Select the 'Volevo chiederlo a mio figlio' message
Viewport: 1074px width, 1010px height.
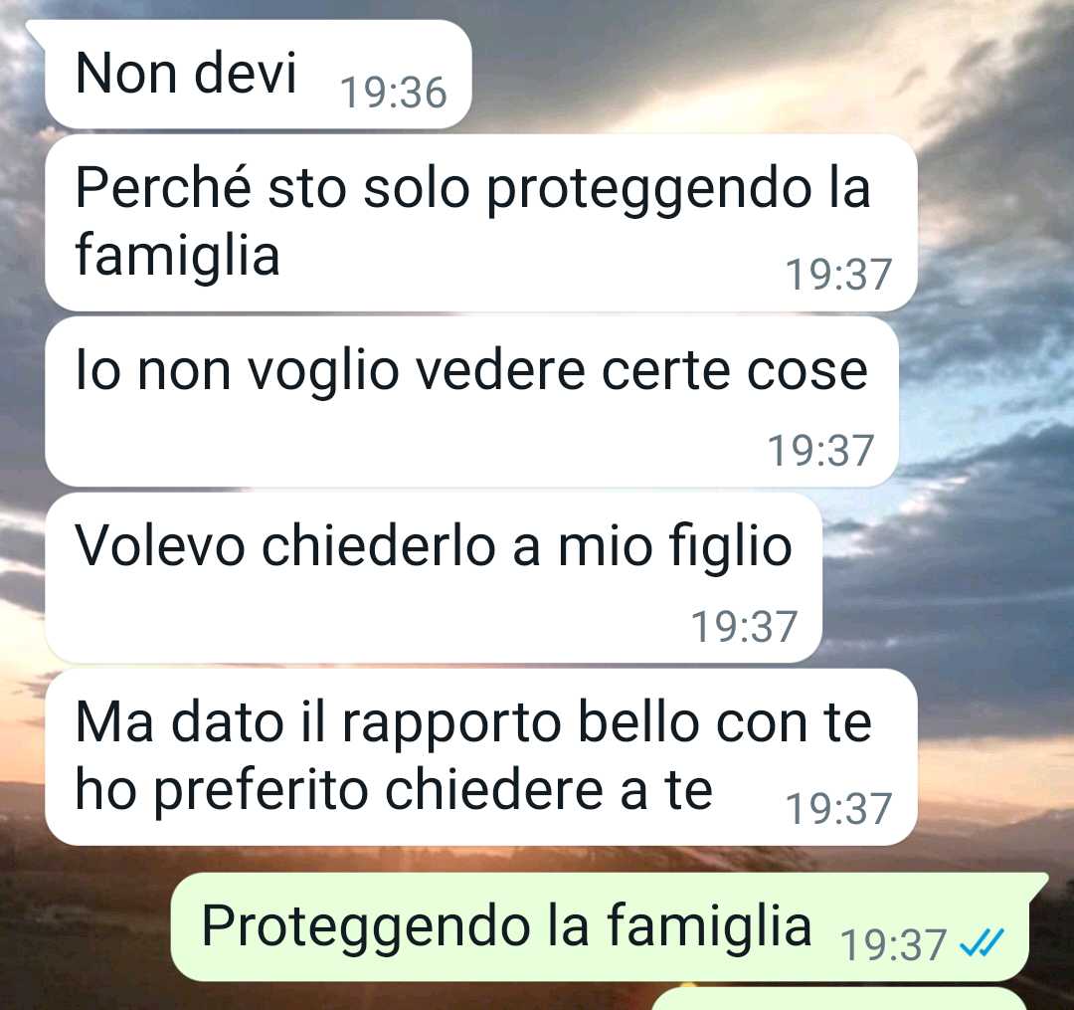point(433,577)
